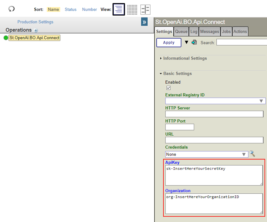This screenshot has width=267, height=222.
Task: Click the ApiKey text field
Action: [x=214, y=175]
